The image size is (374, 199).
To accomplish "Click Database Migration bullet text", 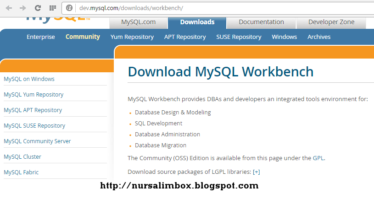I will point(161,145).
